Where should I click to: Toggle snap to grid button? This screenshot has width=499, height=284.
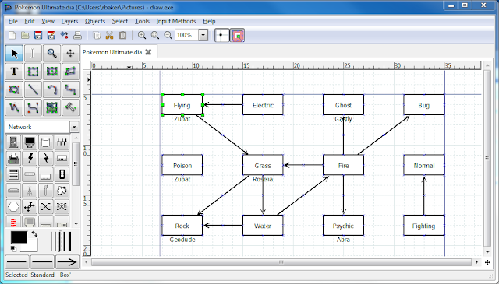[221, 35]
